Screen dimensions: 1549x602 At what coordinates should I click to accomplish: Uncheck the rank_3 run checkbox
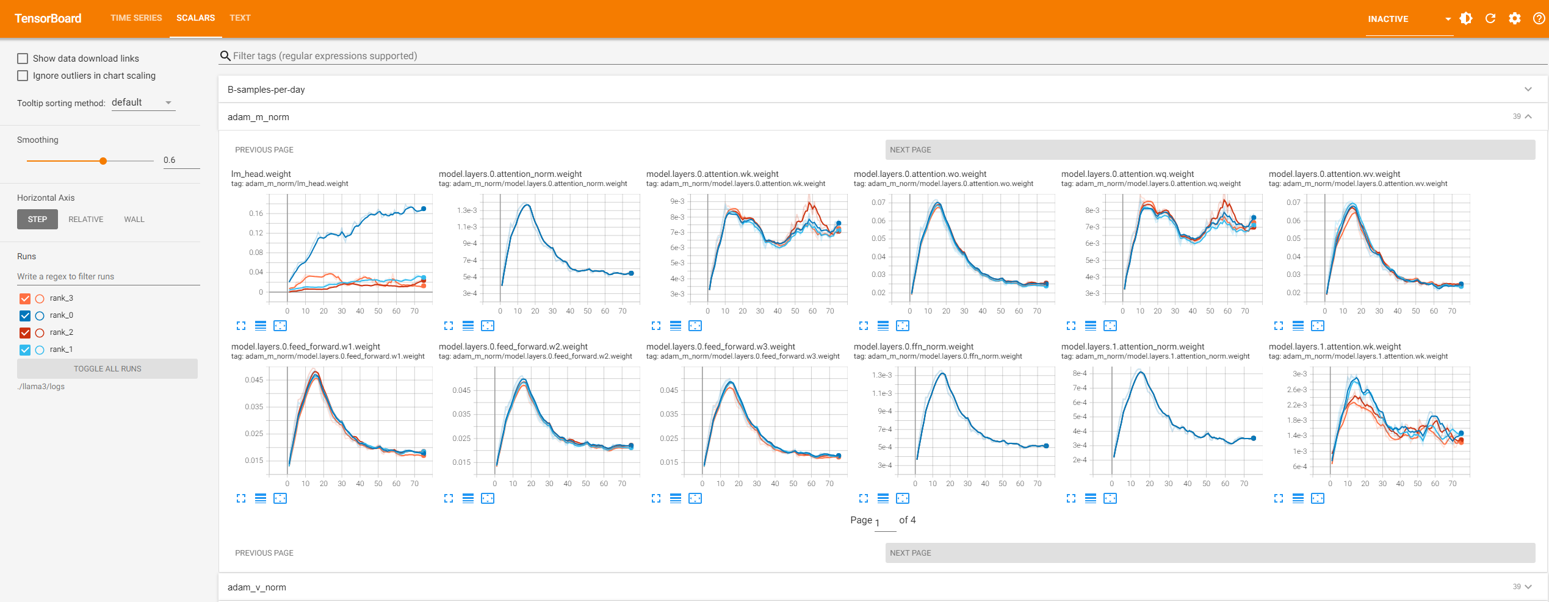pos(25,298)
